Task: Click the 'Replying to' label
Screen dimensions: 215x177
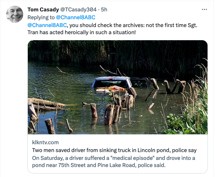Action: click(x=41, y=17)
